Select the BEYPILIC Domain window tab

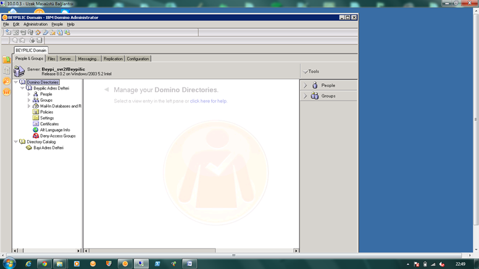(x=31, y=50)
